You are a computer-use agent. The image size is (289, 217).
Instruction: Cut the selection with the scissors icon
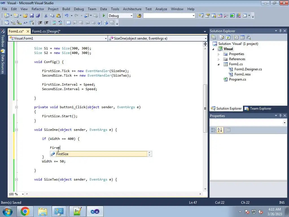pyautogui.click(x=46, y=16)
